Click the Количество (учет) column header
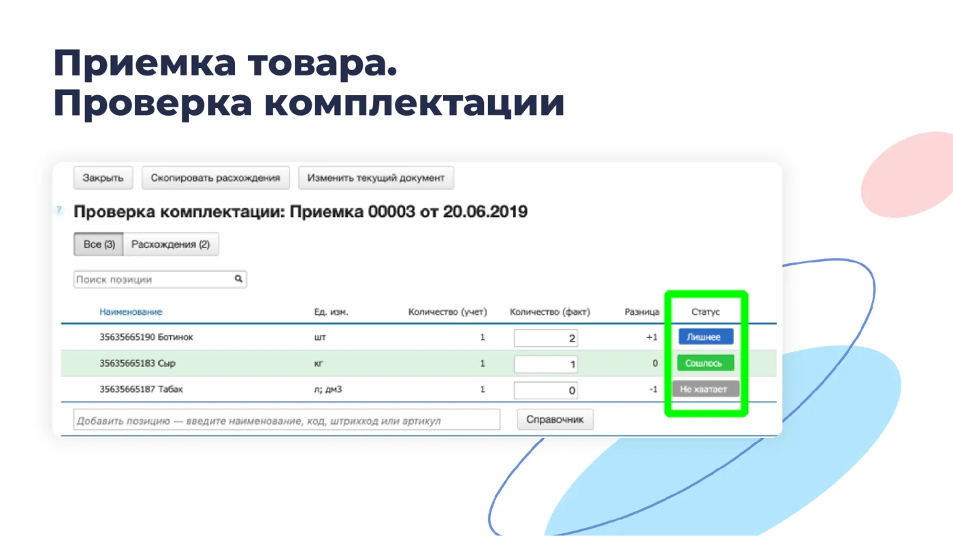The height and width of the screenshot is (536, 953). pyautogui.click(x=447, y=312)
